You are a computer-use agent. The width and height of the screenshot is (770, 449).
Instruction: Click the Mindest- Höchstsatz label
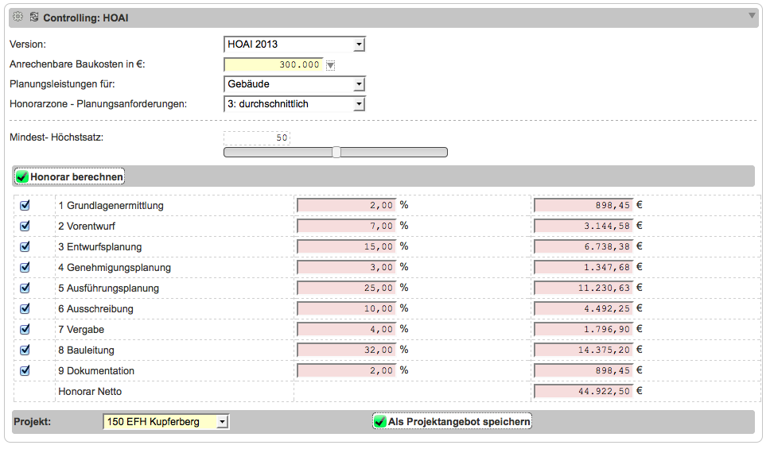(56, 137)
